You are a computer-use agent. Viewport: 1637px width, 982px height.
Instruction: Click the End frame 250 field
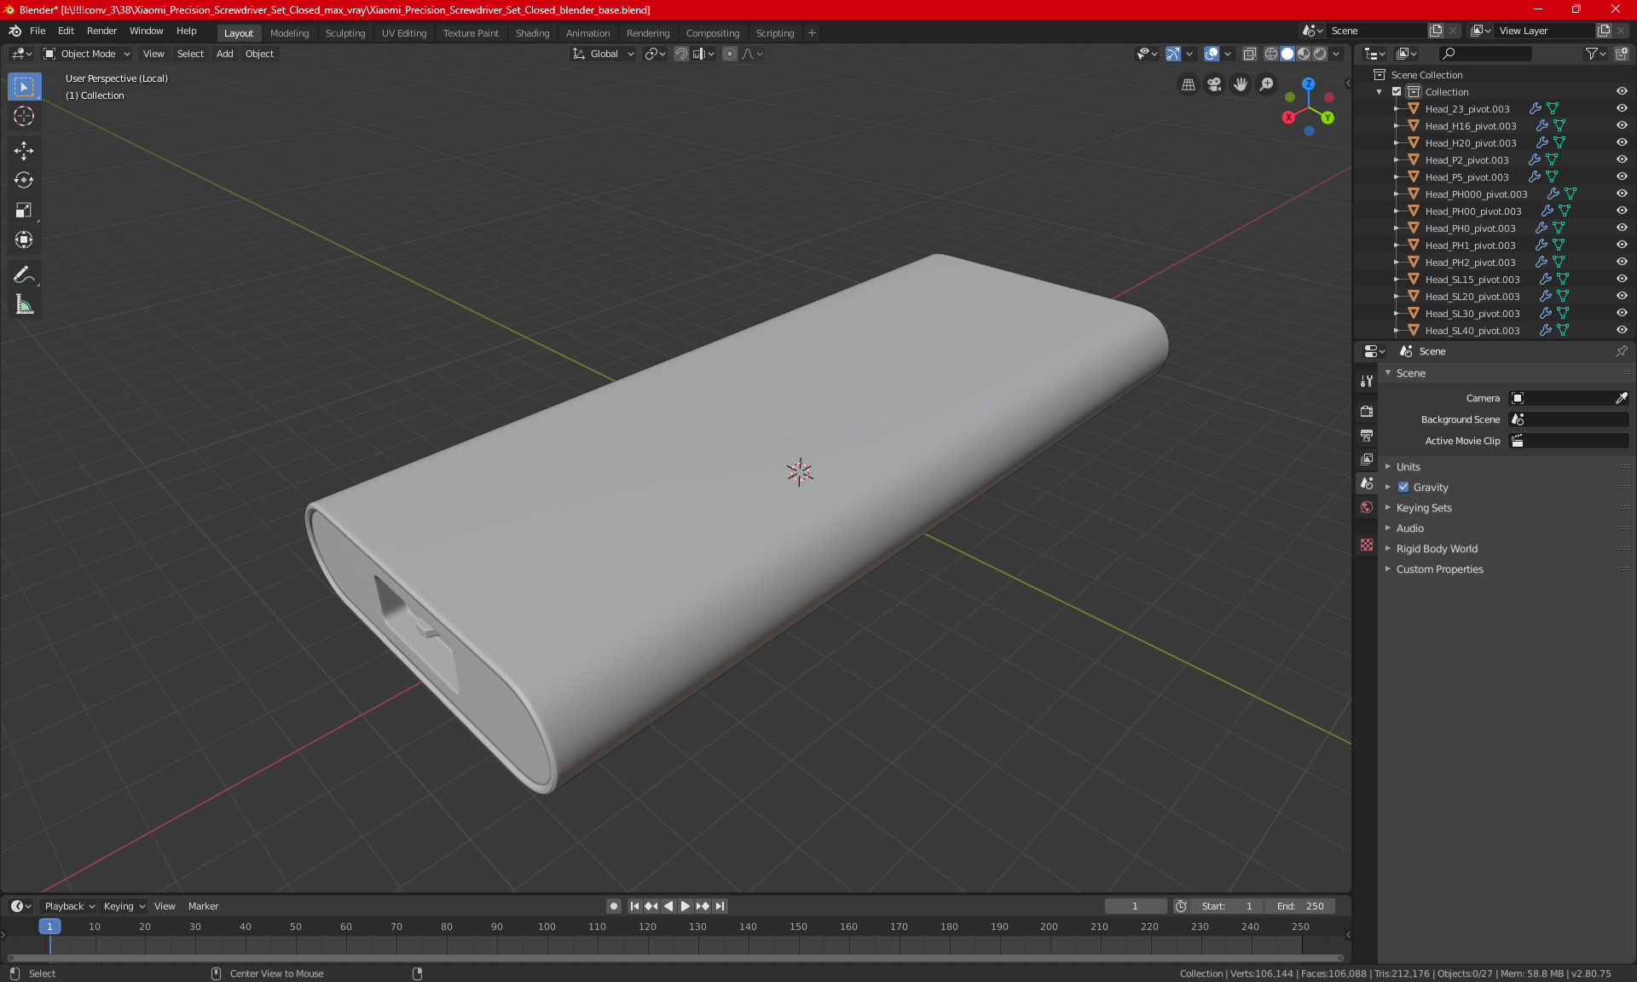point(1300,906)
